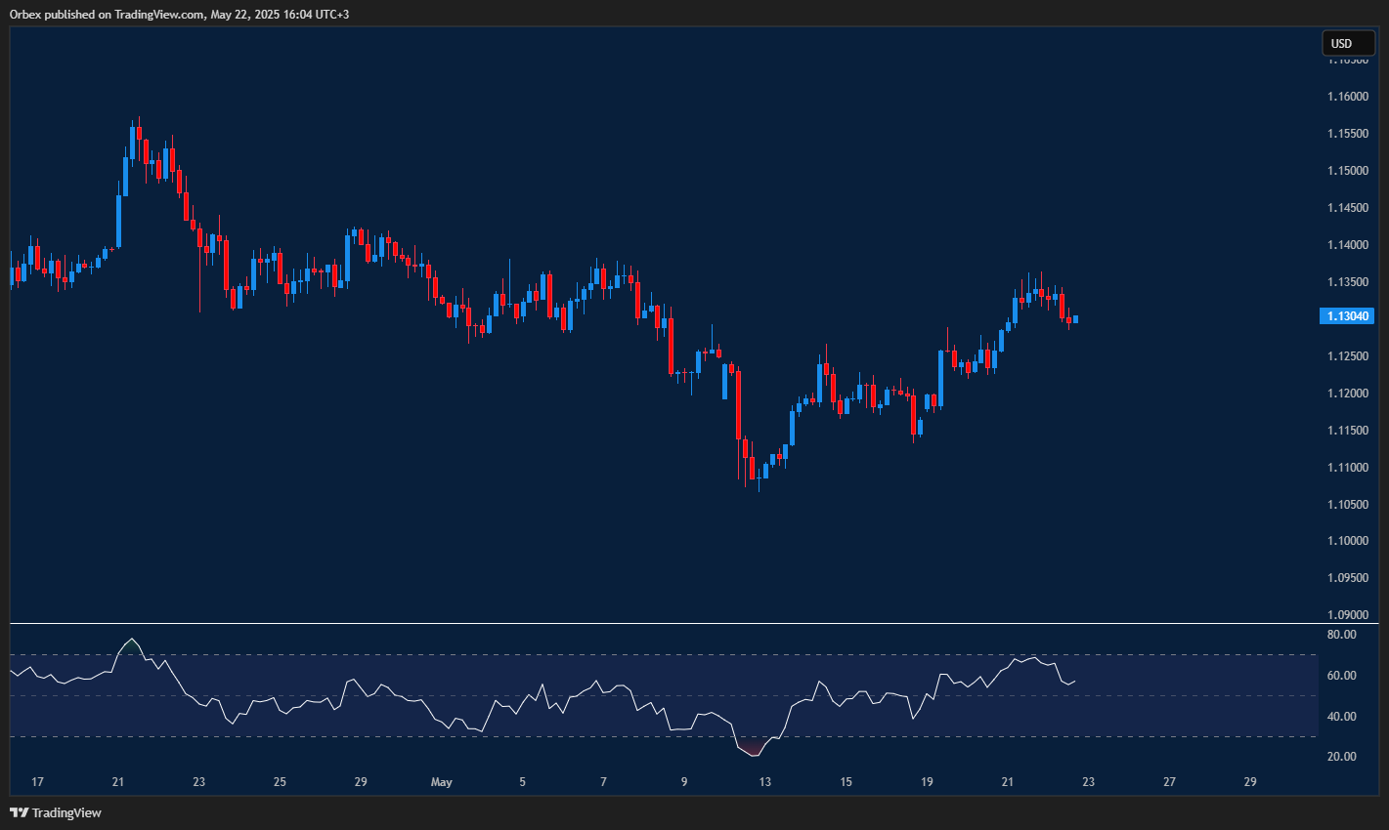Select the 60.00 RSI level label

click(1342, 676)
